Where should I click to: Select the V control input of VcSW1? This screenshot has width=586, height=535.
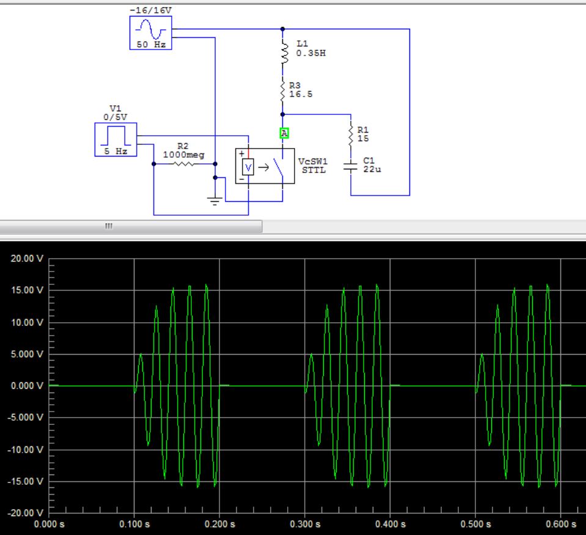coord(247,166)
